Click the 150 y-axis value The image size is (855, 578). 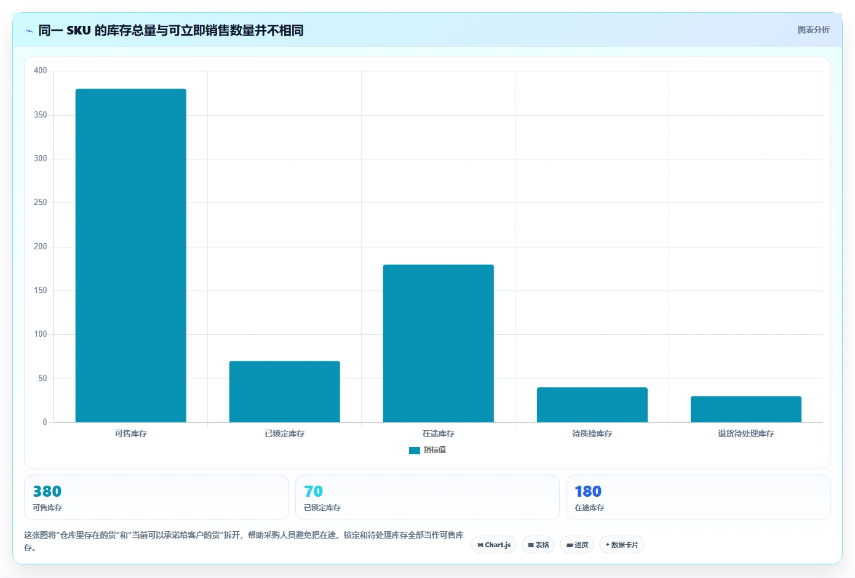[x=41, y=291]
